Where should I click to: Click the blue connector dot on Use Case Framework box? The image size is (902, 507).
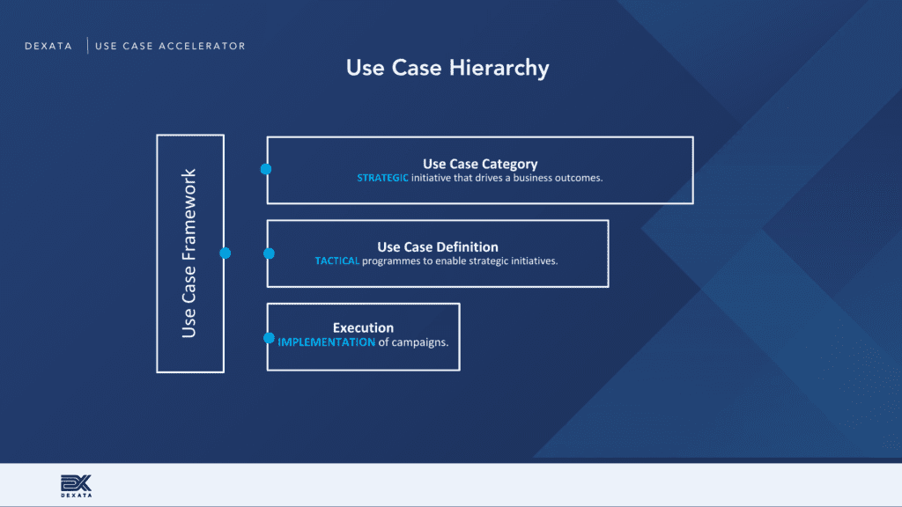pos(225,253)
